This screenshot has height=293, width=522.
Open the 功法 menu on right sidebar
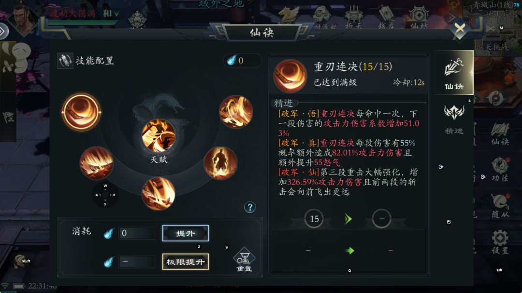pos(500,170)
